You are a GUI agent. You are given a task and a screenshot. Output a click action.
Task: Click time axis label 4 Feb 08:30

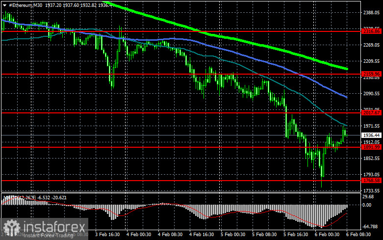pyautogui.click(x=170, y=235)
